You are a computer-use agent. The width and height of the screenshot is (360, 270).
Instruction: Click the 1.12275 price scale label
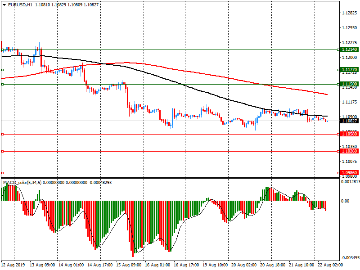coord(350,43)
